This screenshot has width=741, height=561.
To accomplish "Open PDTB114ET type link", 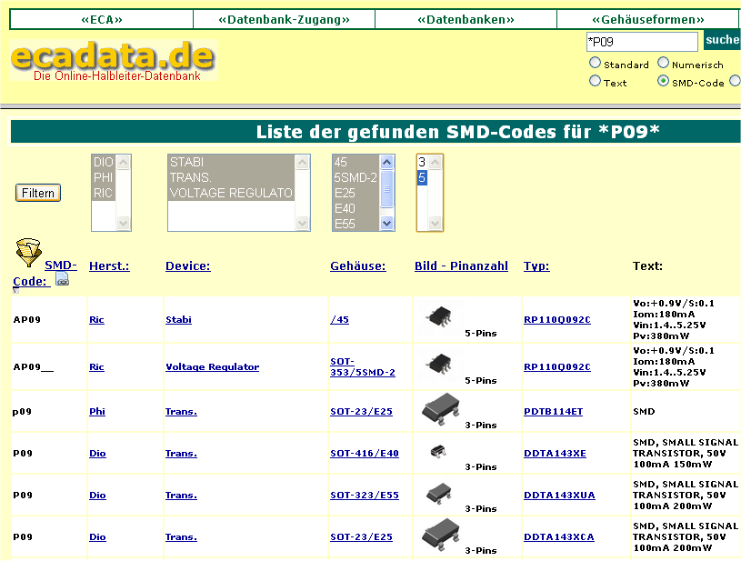I will pyautogui.click(x=554, y=412).
